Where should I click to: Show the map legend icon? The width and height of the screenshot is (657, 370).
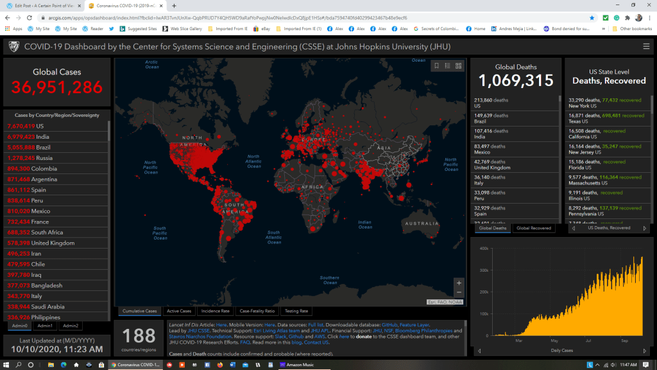(447, 66)
